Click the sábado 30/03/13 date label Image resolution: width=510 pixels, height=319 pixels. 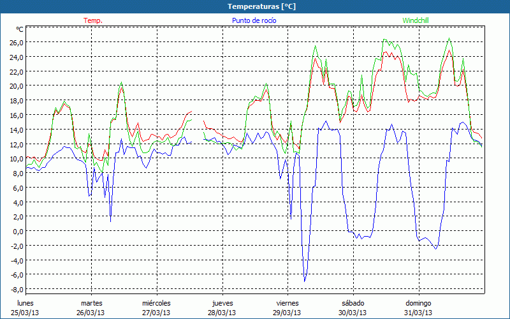point(353,308)
